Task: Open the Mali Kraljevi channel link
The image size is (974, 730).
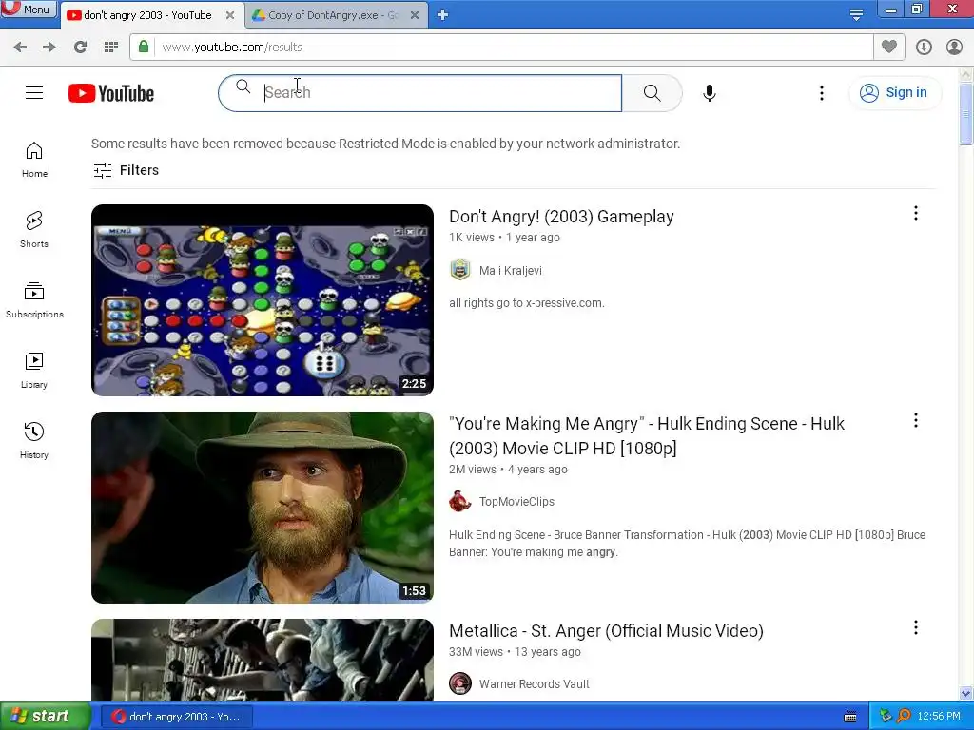Action: [x=510, y=271]
